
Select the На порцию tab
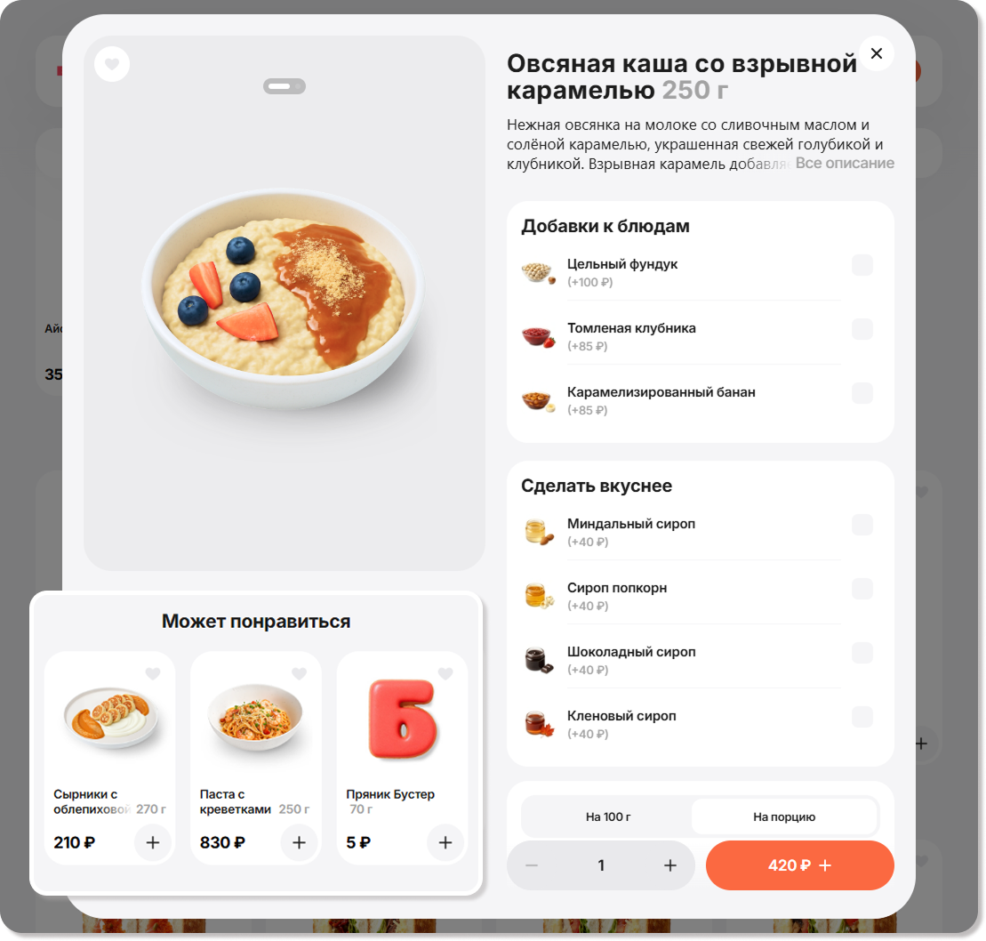[784, 817]
